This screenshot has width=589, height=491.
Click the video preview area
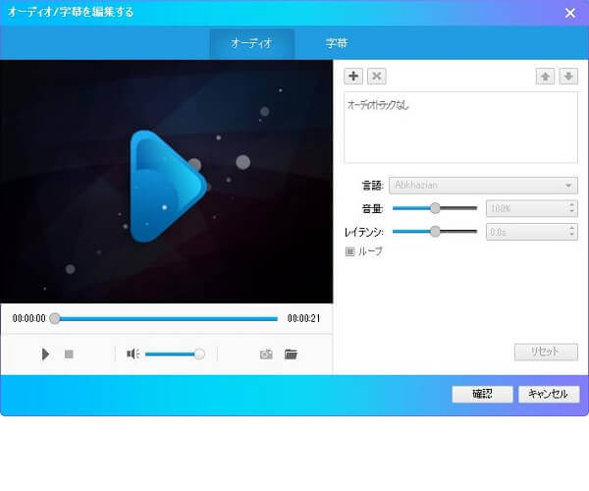[167, 182]
